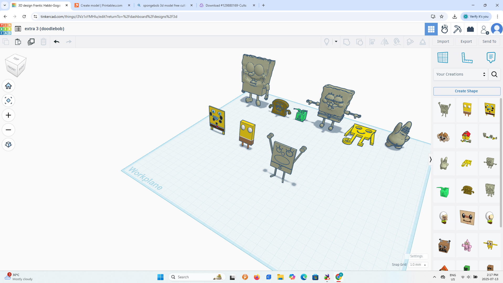The width and height of the screenshot is (503, 283).
Task: Zoom out with the minus icon
Action: [x=8, y=130]
